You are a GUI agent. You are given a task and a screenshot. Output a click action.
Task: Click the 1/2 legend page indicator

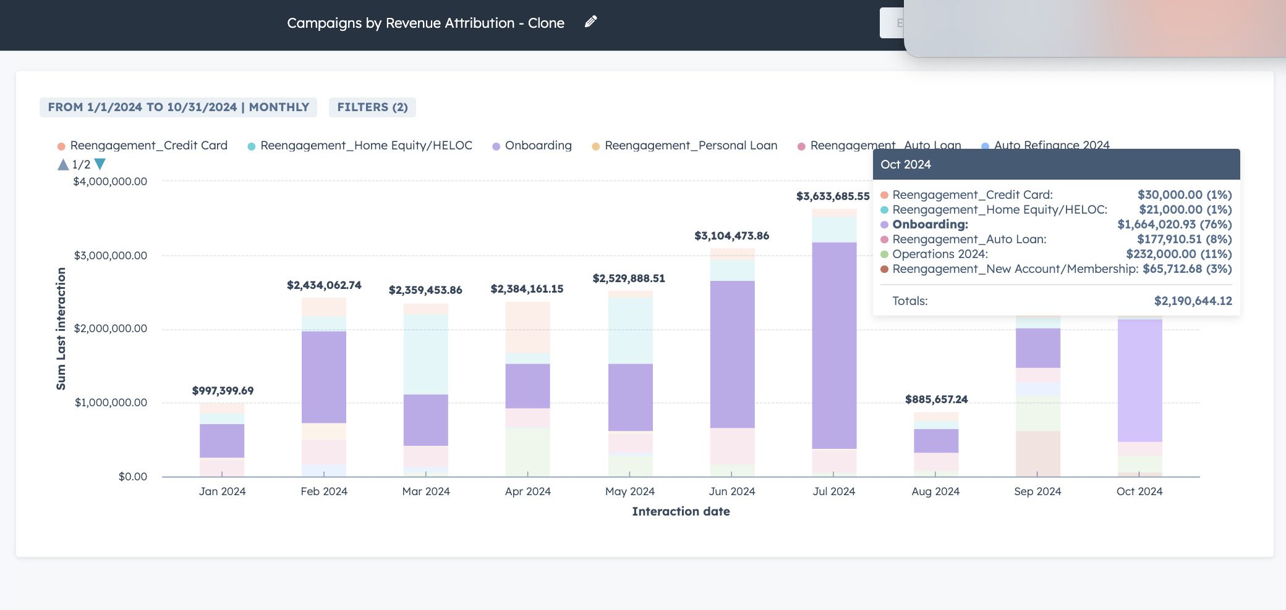(x=81, y=164)
